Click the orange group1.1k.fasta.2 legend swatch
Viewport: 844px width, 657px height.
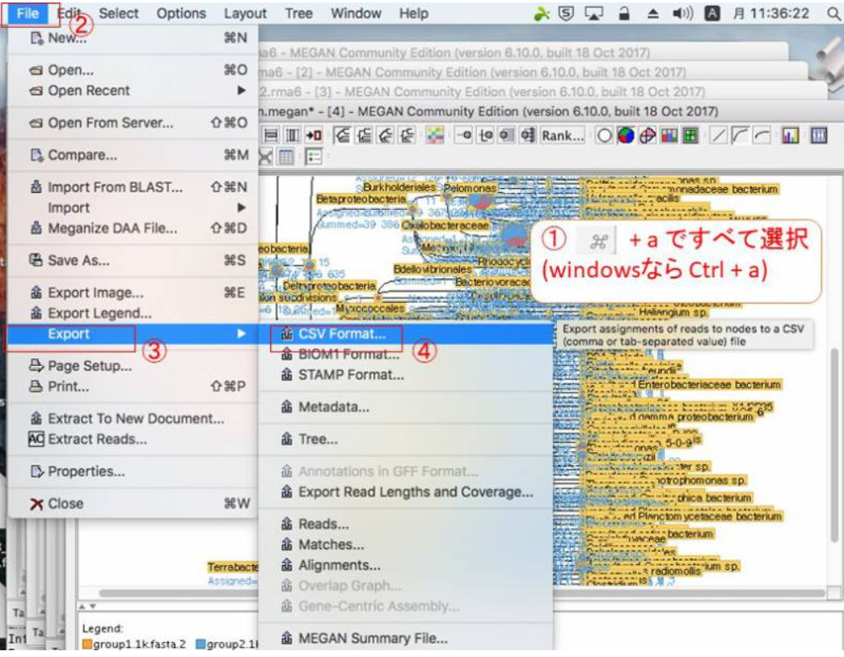[87, 644]
